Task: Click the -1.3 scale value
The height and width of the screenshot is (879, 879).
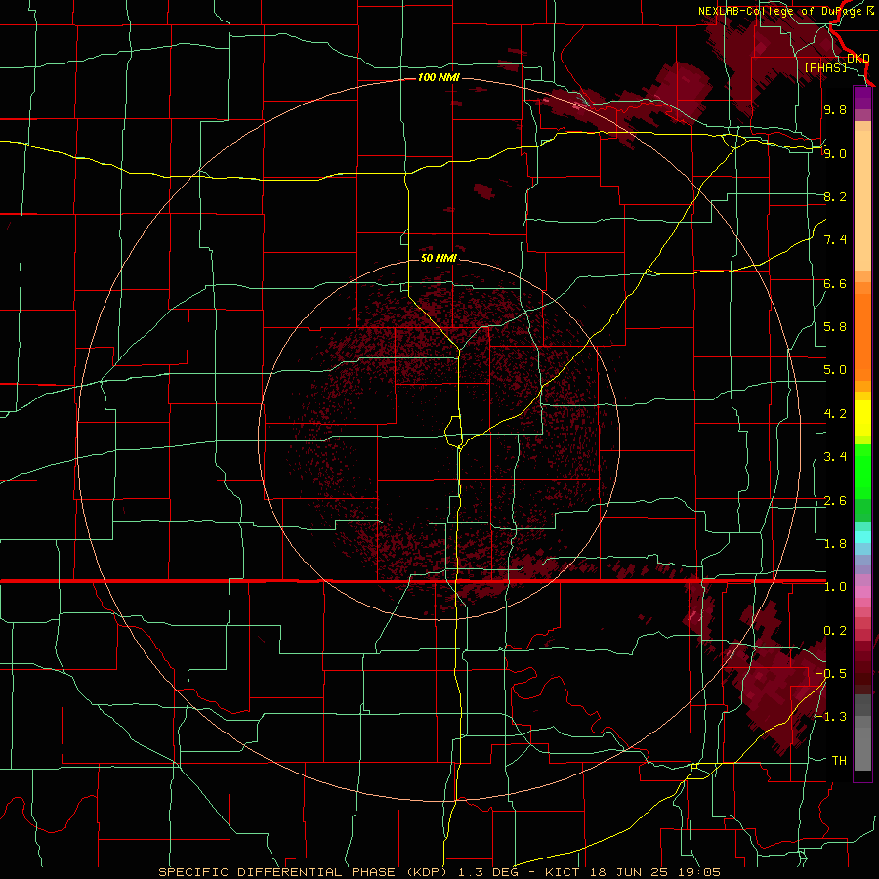Action: [831, 717]
